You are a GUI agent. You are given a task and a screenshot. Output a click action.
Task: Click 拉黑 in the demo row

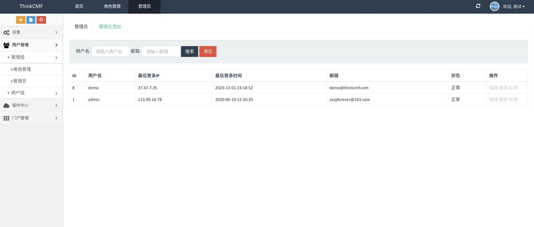click(x=513, y=88)
